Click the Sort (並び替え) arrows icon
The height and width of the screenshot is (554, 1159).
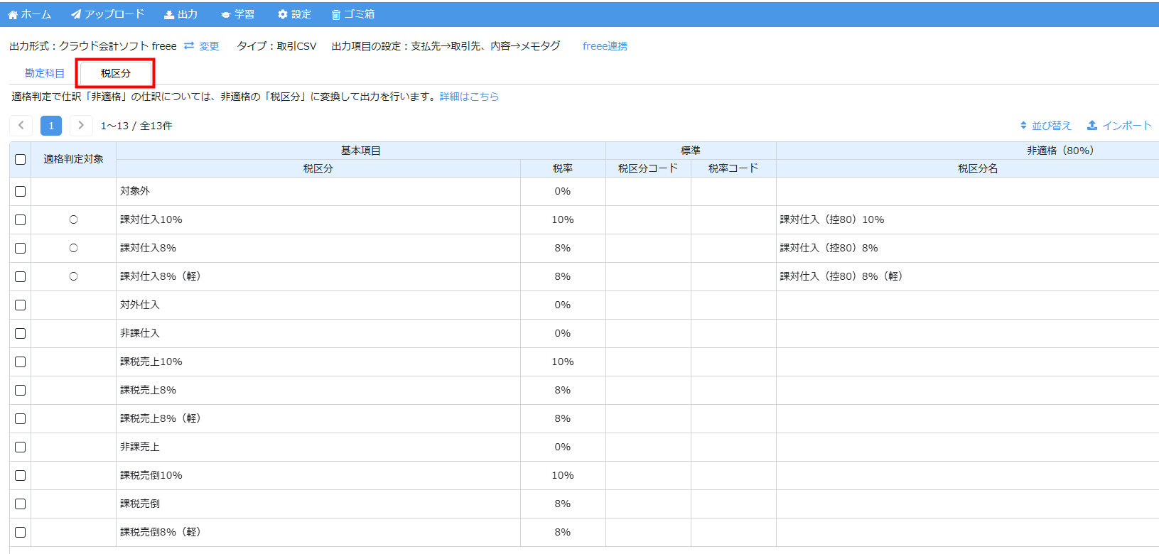tap(1023, 126)
